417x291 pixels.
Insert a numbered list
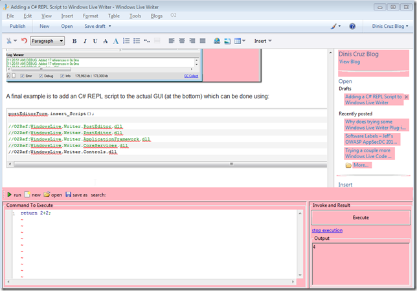click(126, 41)
